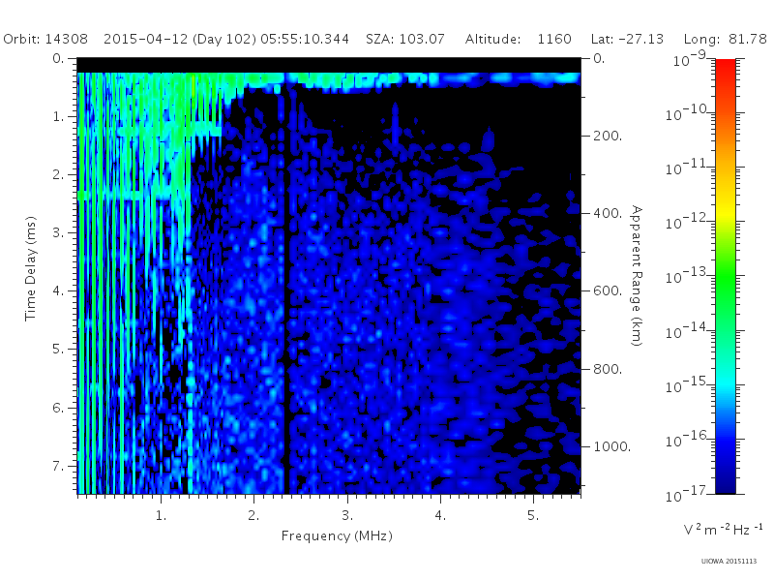Click the colorbar label '10^-9'
Viewport: 774px width, 581px height.
690,59
